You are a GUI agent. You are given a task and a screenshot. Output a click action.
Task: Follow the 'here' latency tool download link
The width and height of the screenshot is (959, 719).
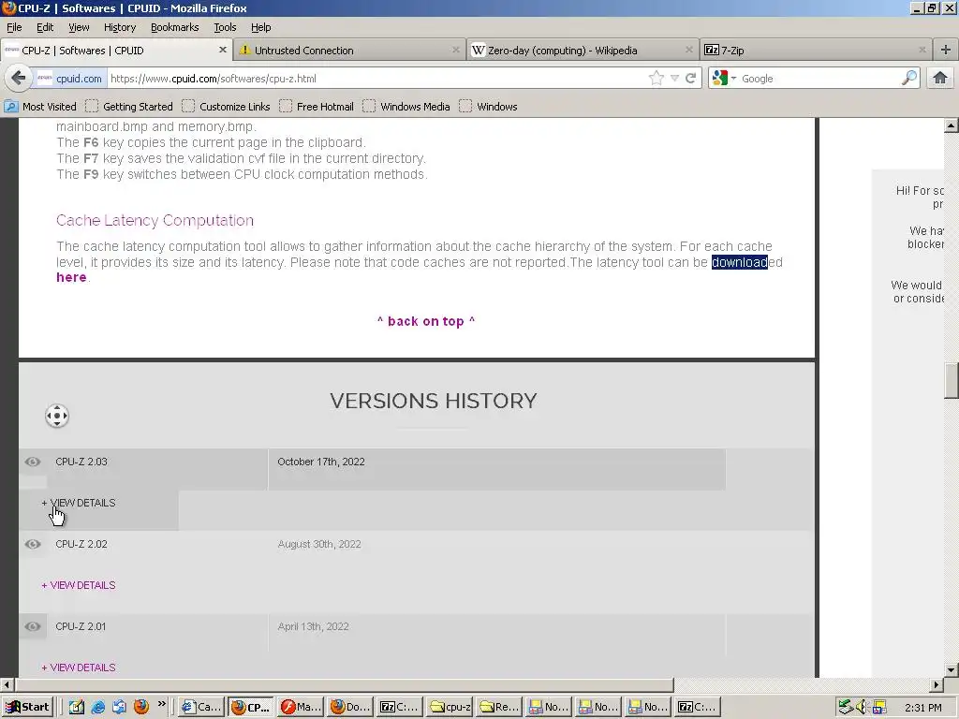pos(71,277)
